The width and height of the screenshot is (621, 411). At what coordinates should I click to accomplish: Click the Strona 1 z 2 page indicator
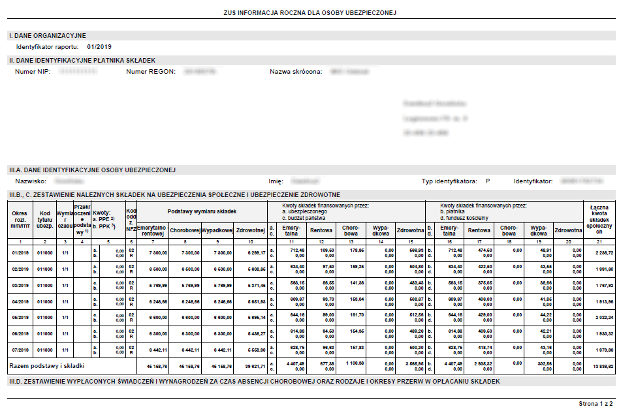(596, 404)
